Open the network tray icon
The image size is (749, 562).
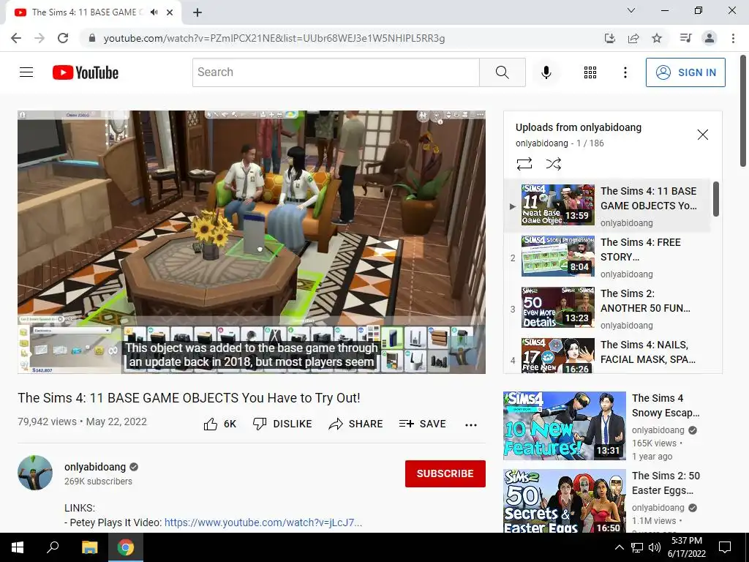tap(637, 547)
